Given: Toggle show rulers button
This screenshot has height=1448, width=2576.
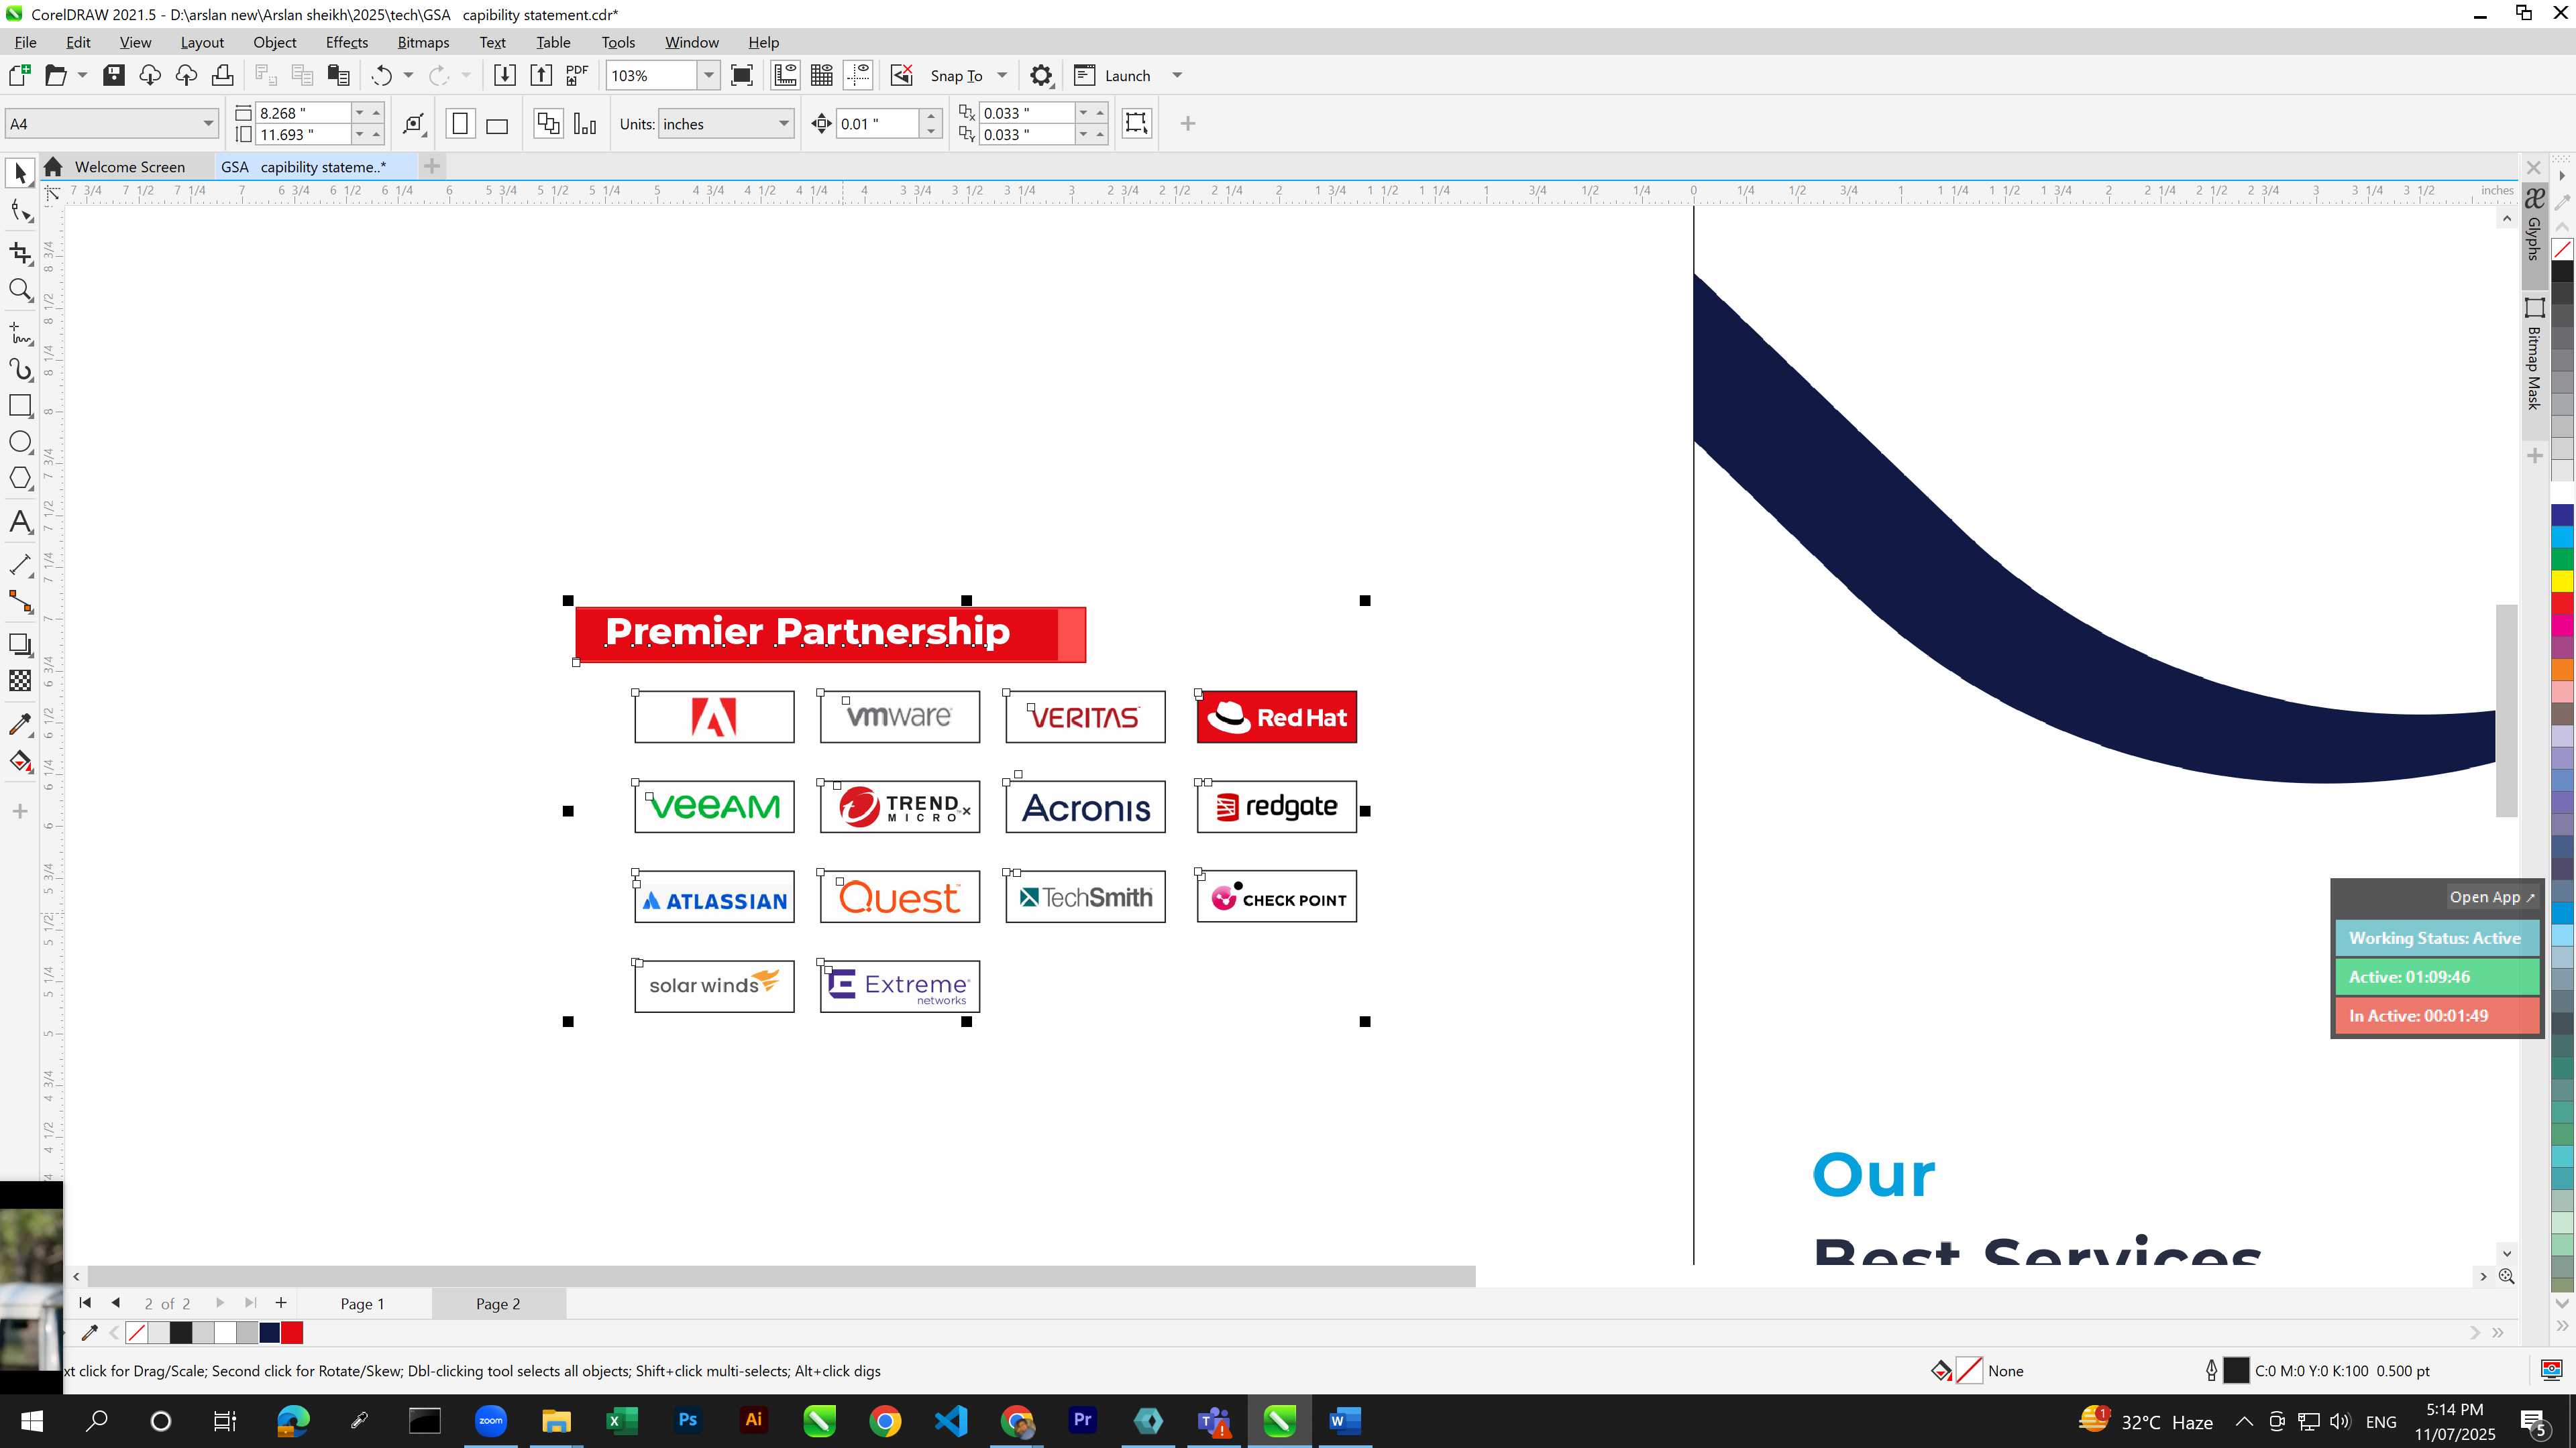Looking at the screenshot, I should tap(785, 75).
